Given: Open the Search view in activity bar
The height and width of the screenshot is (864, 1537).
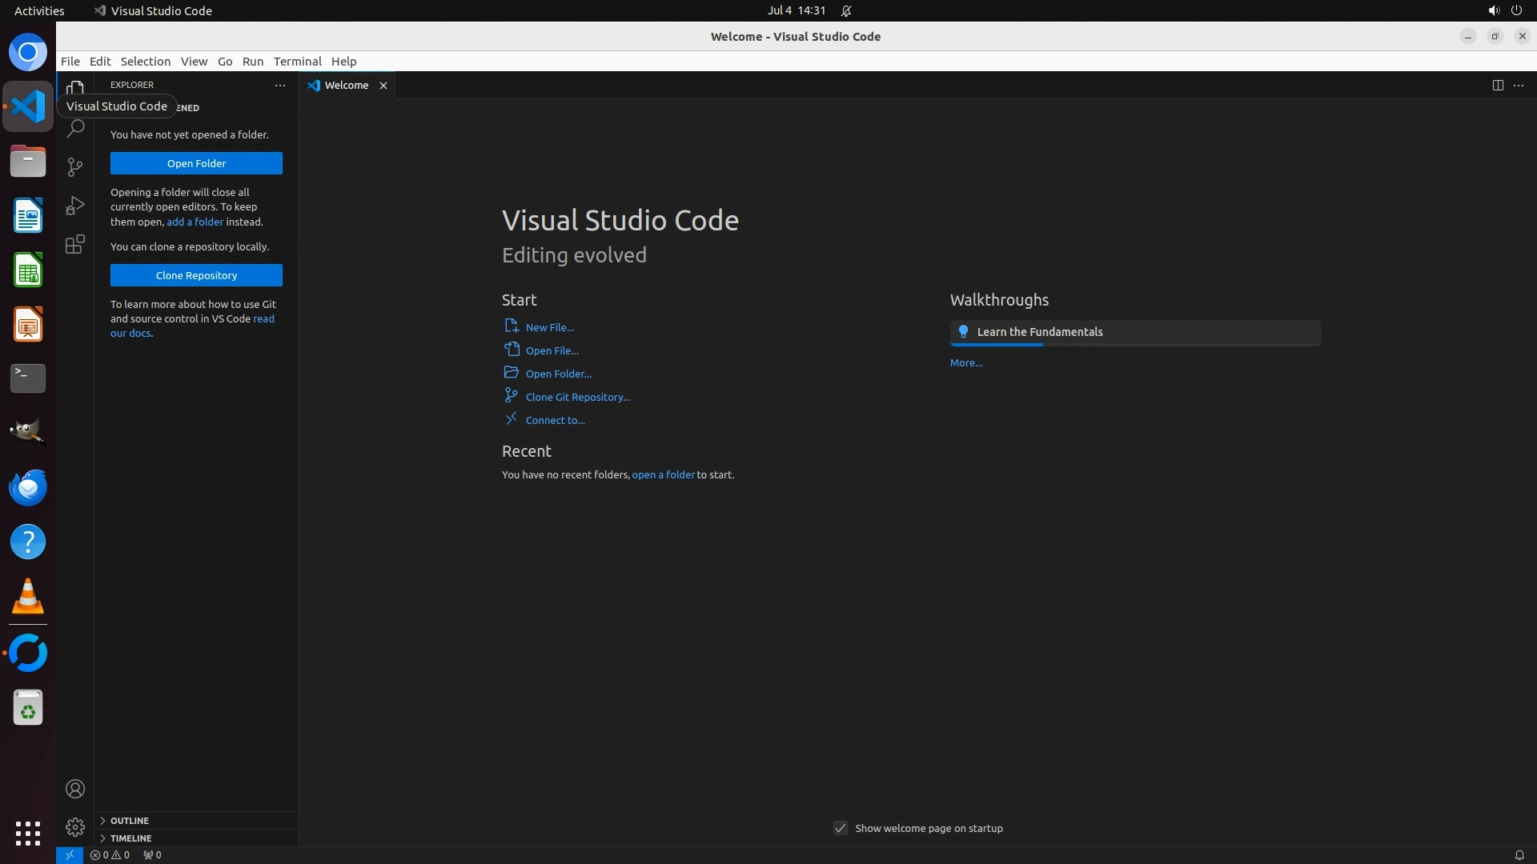Looking at the screenshot, I should 75,128.
